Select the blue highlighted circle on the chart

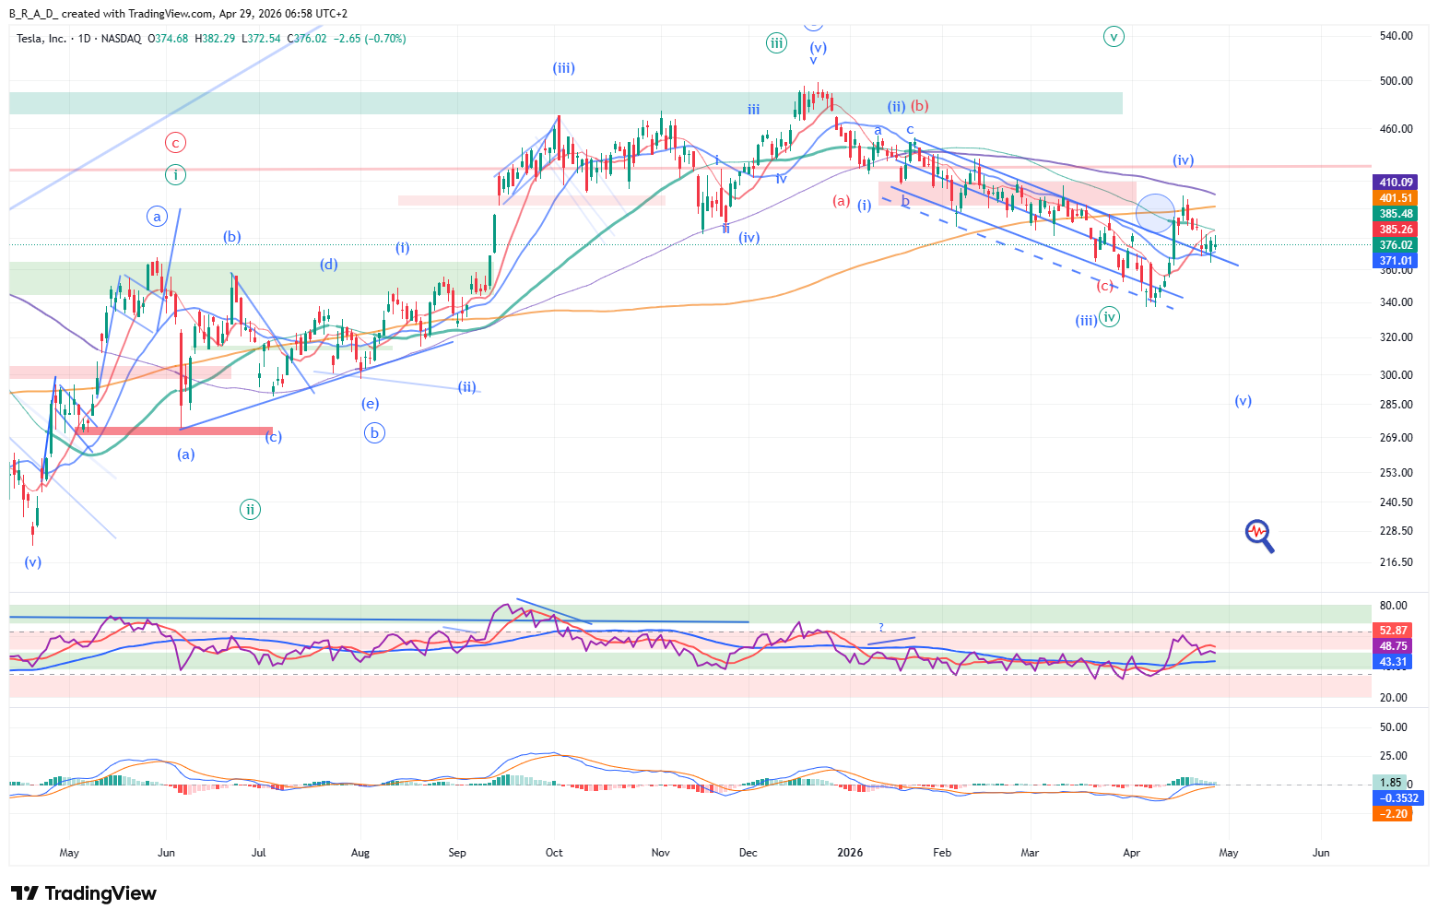(x=1155, y=213)
